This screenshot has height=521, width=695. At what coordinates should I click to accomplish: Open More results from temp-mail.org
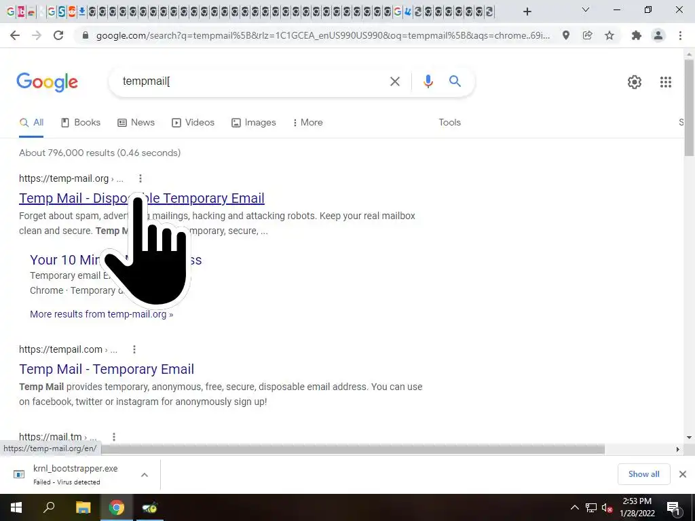click(102, 314)
